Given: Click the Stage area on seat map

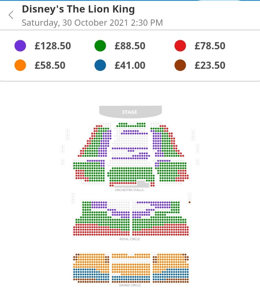Looking at the screenshot, I should 130,112.
